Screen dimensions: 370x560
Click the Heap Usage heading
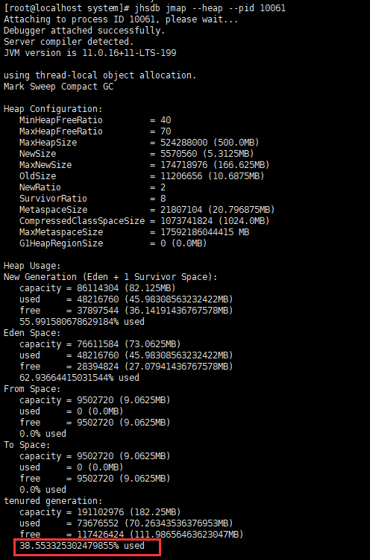[32, 266]
